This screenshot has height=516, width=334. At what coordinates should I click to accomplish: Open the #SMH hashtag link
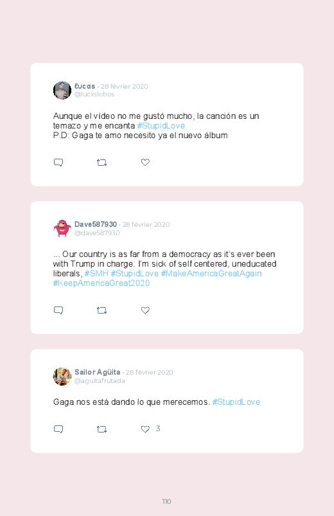(x=96, y=274)
